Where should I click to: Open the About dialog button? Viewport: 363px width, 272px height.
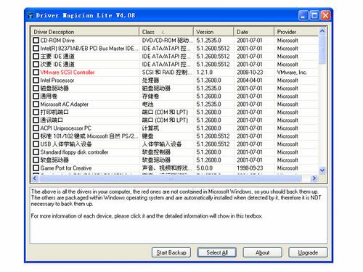coord(262,252)
